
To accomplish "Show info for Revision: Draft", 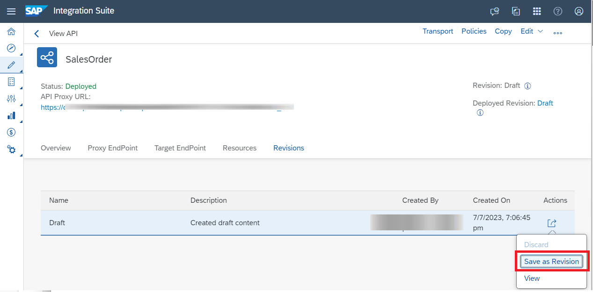I will (527, 86).
